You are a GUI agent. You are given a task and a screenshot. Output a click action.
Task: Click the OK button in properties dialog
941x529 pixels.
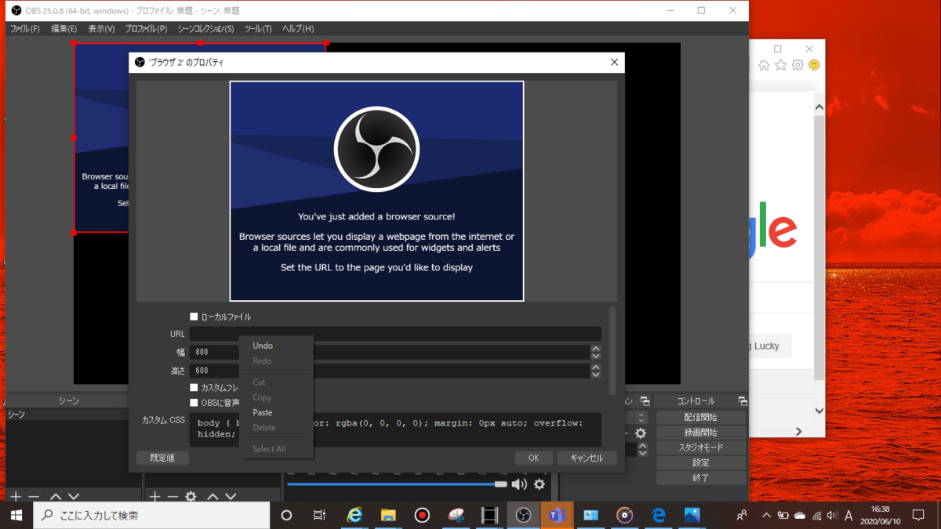534,458
